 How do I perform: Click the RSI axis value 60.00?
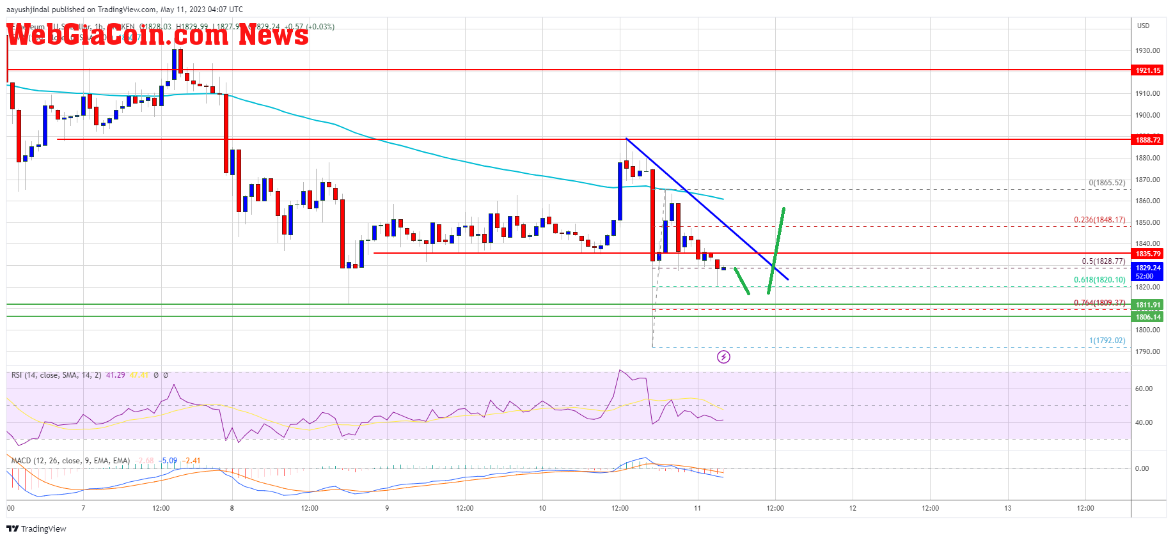[1144, 389]
